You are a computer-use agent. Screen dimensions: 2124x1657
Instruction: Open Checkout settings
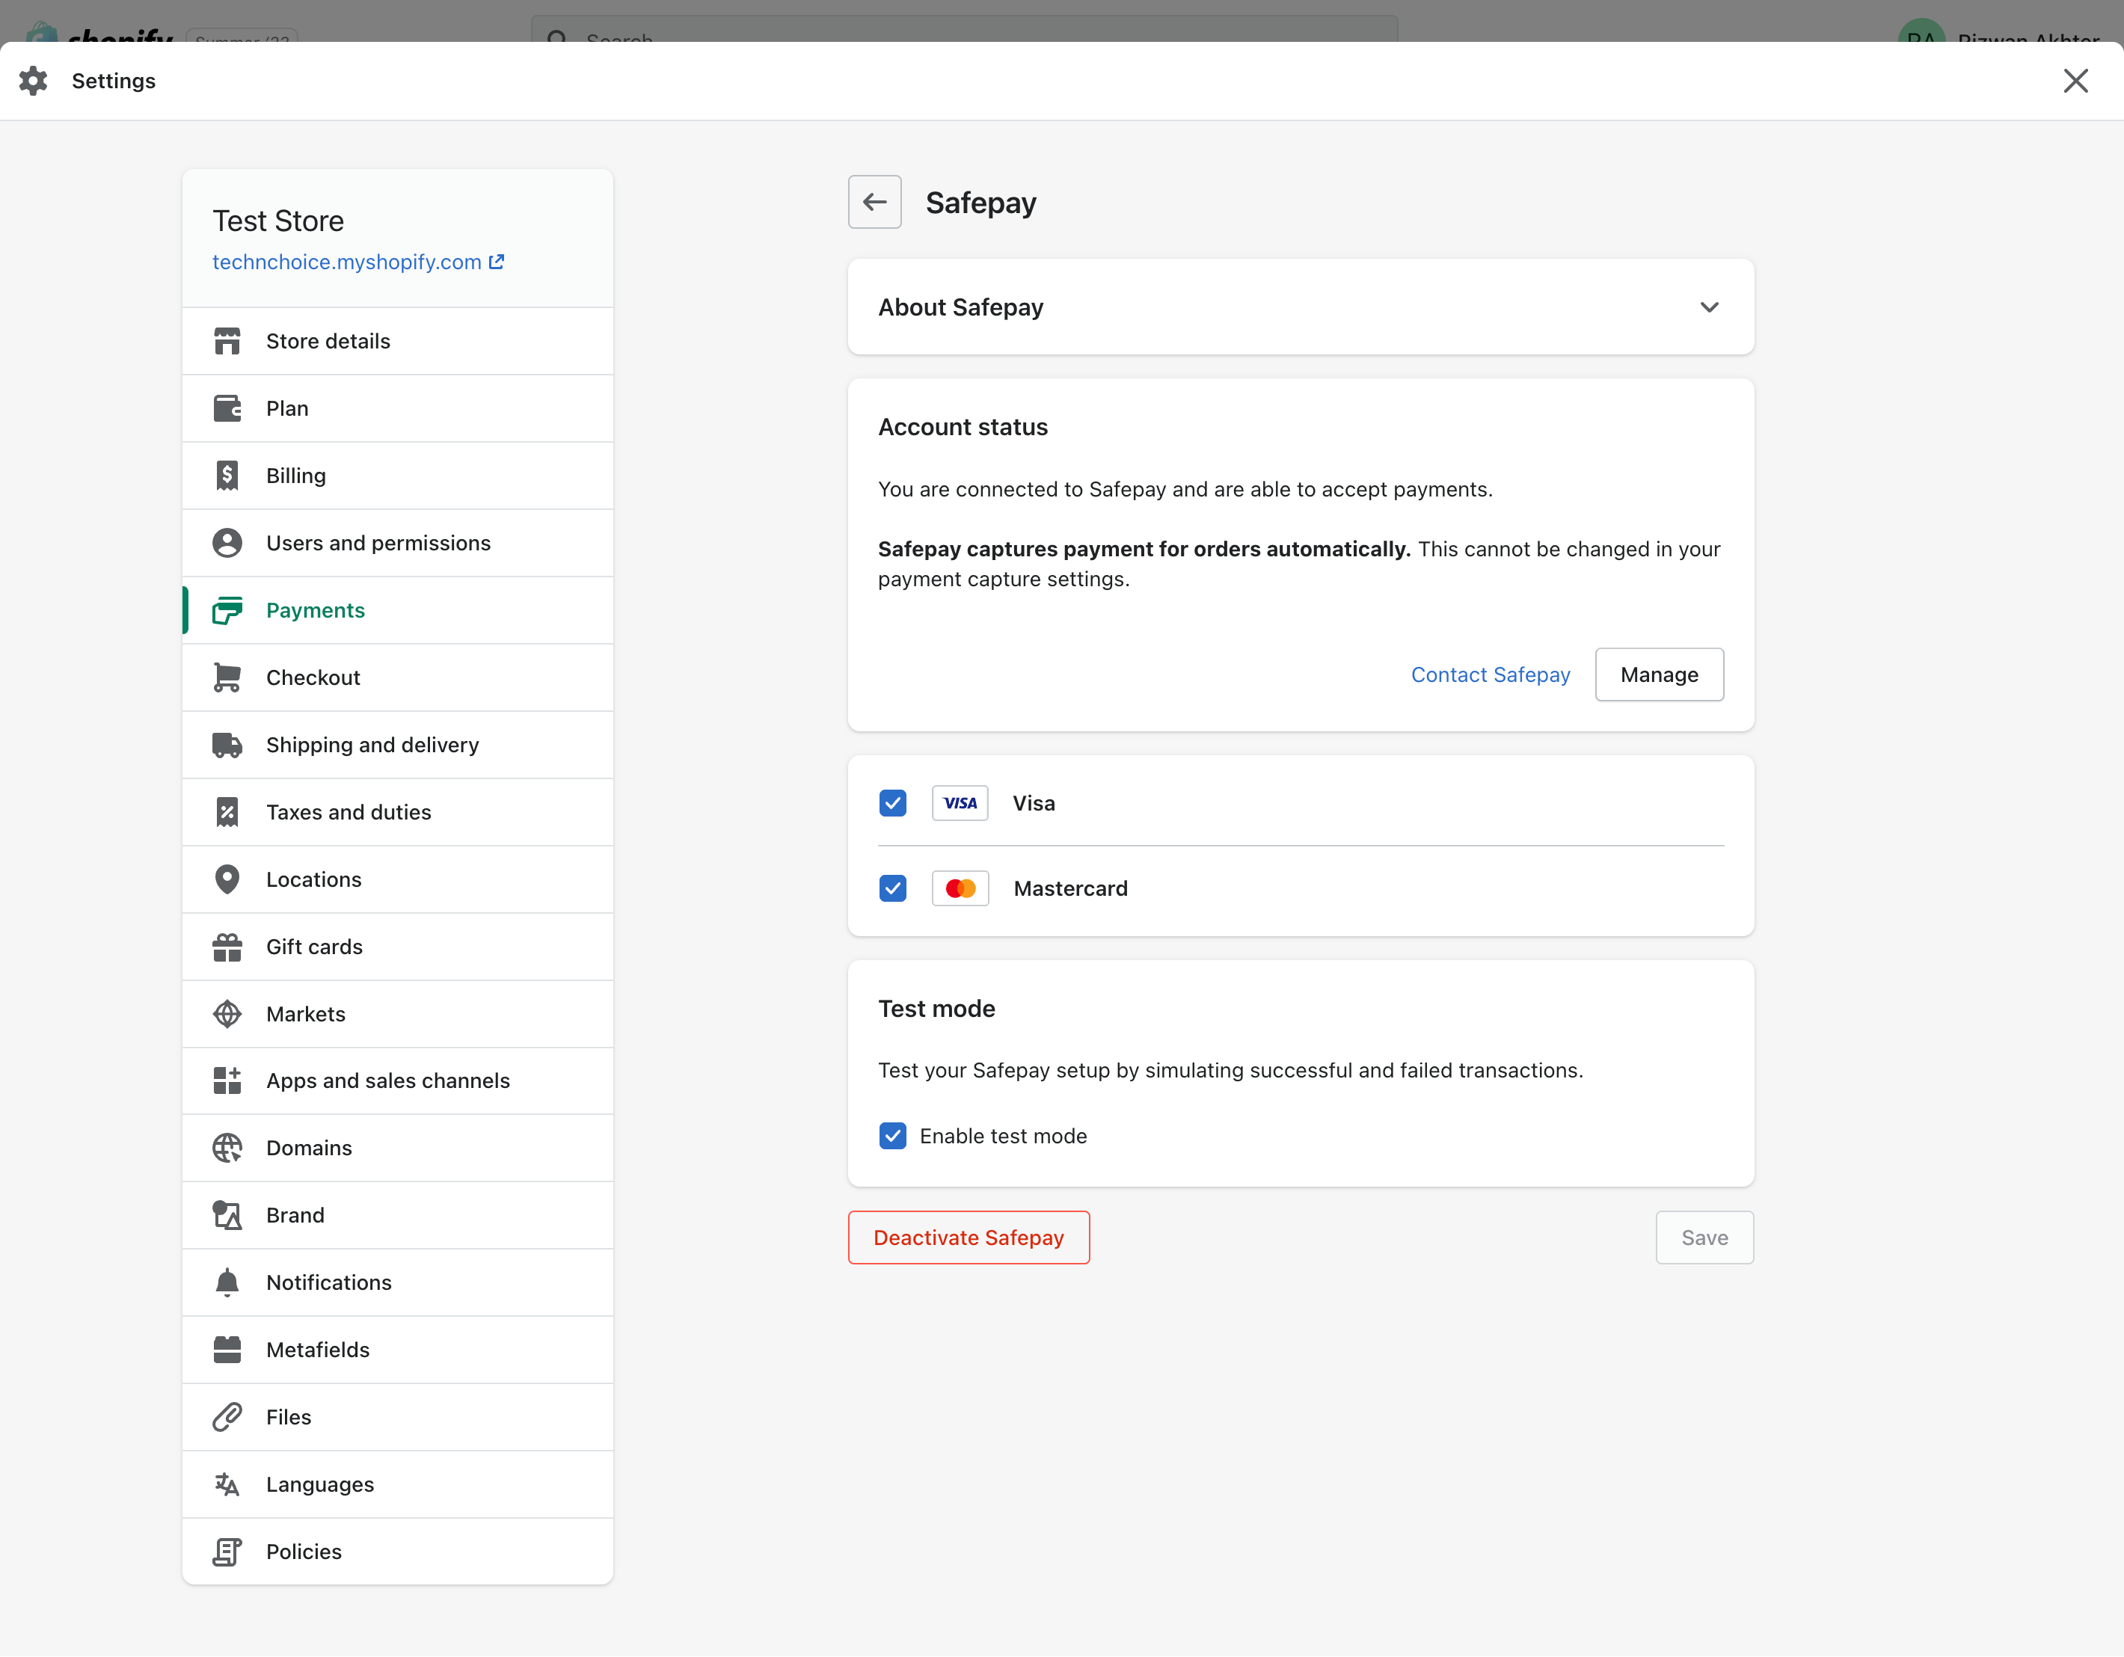tap(398, 677)
